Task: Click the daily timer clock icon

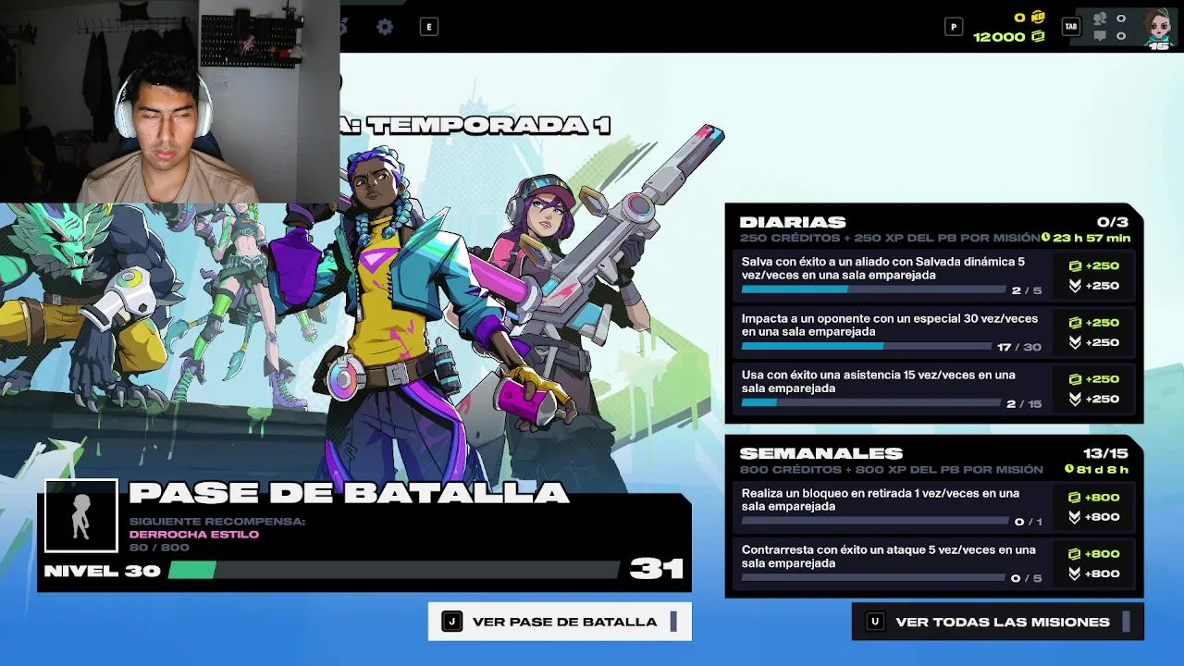Action: click(1046, 238)
